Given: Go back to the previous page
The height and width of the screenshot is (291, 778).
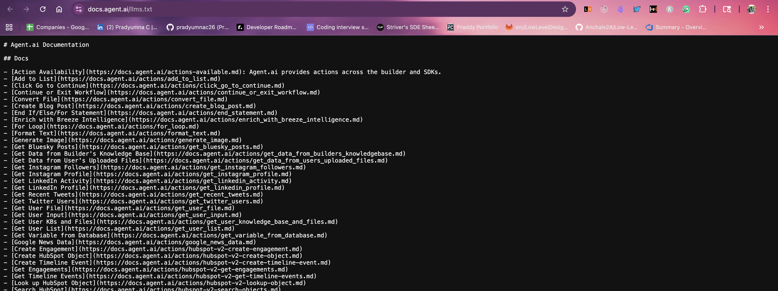Looking at the screenshot, I should tap(10, 9).
